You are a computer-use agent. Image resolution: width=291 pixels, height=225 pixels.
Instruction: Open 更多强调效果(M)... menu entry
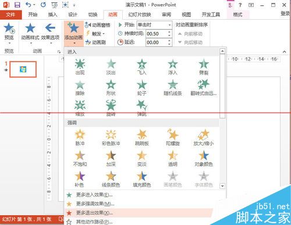click(144, 203)
